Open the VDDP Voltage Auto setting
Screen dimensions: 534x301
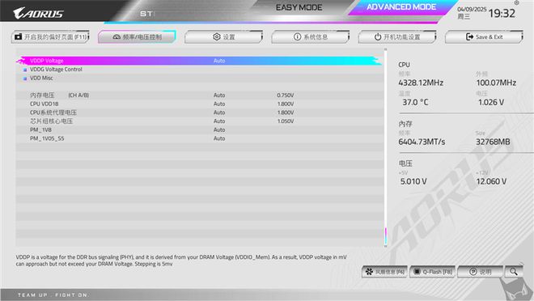tap(219, 61)
